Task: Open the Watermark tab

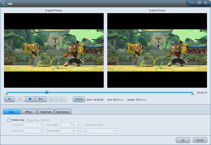Action: click(x=46, y=112)
